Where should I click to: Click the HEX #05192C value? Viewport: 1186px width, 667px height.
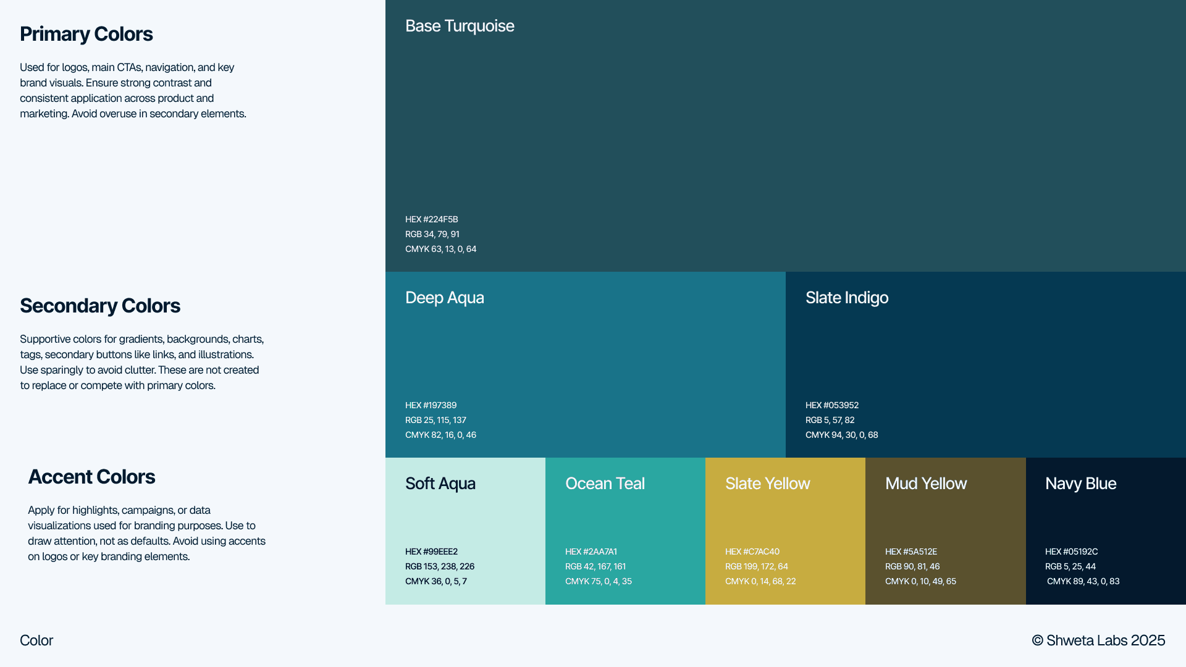(1071, 552)
